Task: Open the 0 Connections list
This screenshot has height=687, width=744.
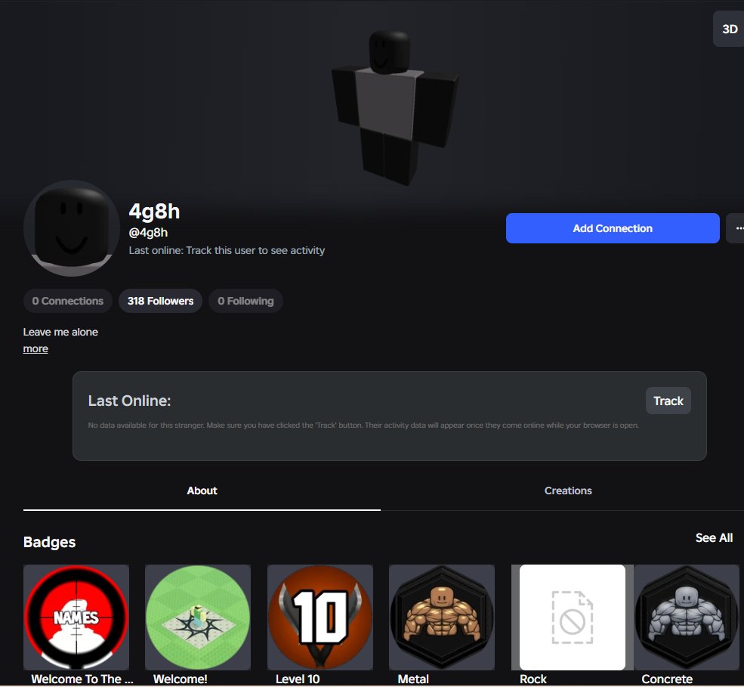Action: click(68, 301)
